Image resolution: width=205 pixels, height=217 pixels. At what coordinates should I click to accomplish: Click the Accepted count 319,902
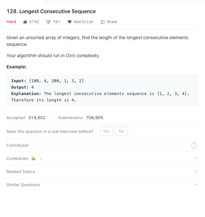tap(37, 118)
